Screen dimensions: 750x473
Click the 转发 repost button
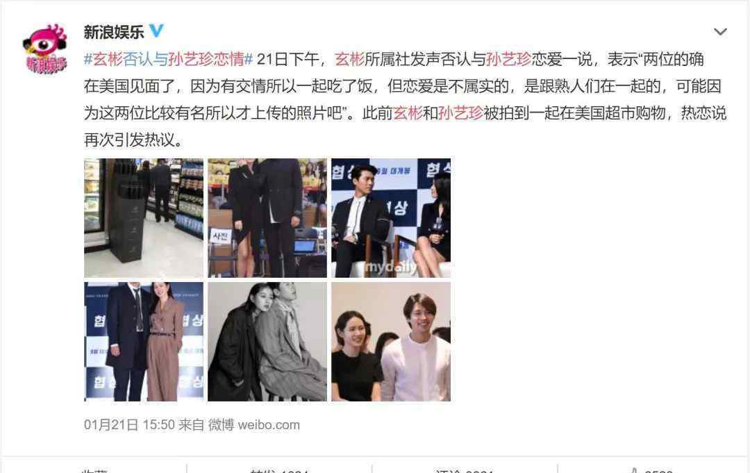pyautogui.click(x=279, y=470)
